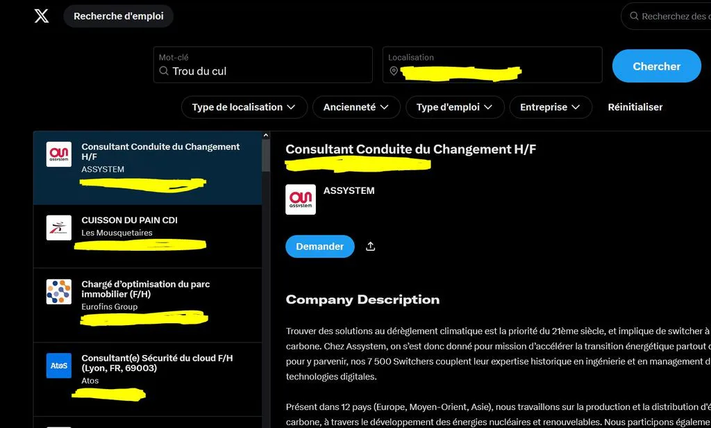Click the Demander apply button
711x428 pixels.
(x=319, y=247)
